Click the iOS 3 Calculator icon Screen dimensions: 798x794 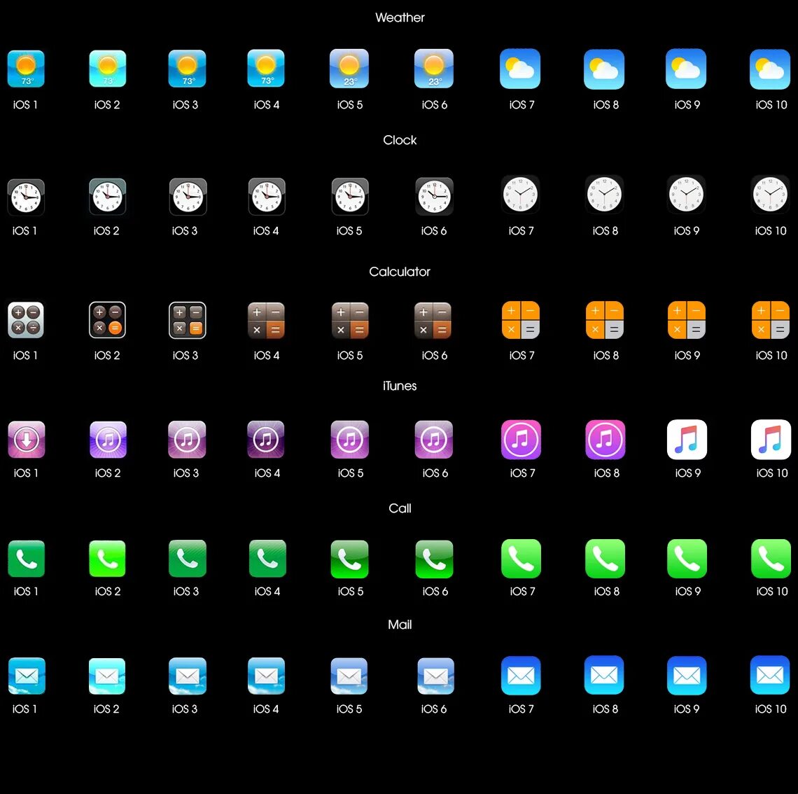(x=188, y=320)
